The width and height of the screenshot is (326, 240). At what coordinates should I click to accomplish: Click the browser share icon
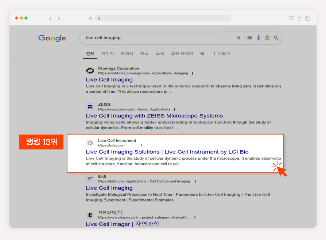pos(299,18)
